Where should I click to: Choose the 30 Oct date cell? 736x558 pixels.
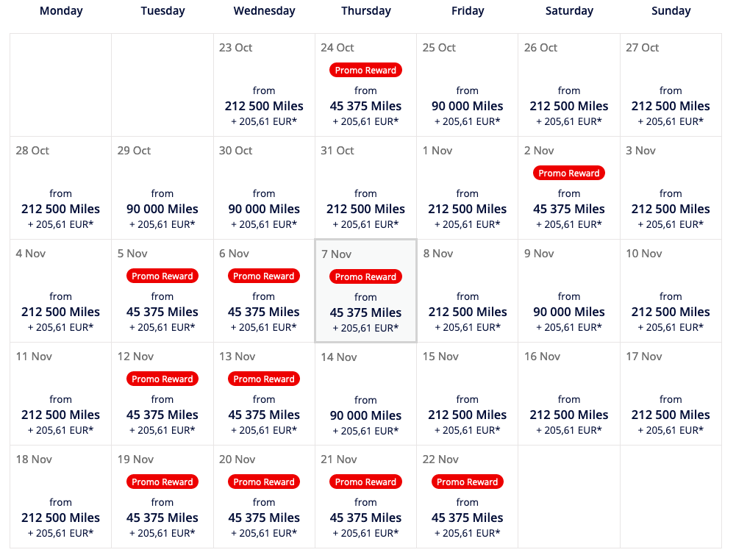(264, 187)
